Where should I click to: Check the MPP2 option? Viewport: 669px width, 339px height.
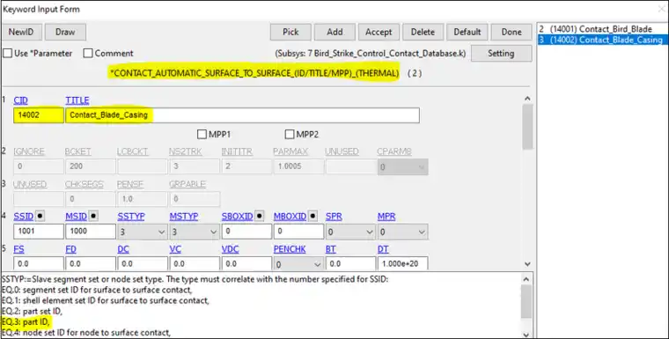point(290,135)
